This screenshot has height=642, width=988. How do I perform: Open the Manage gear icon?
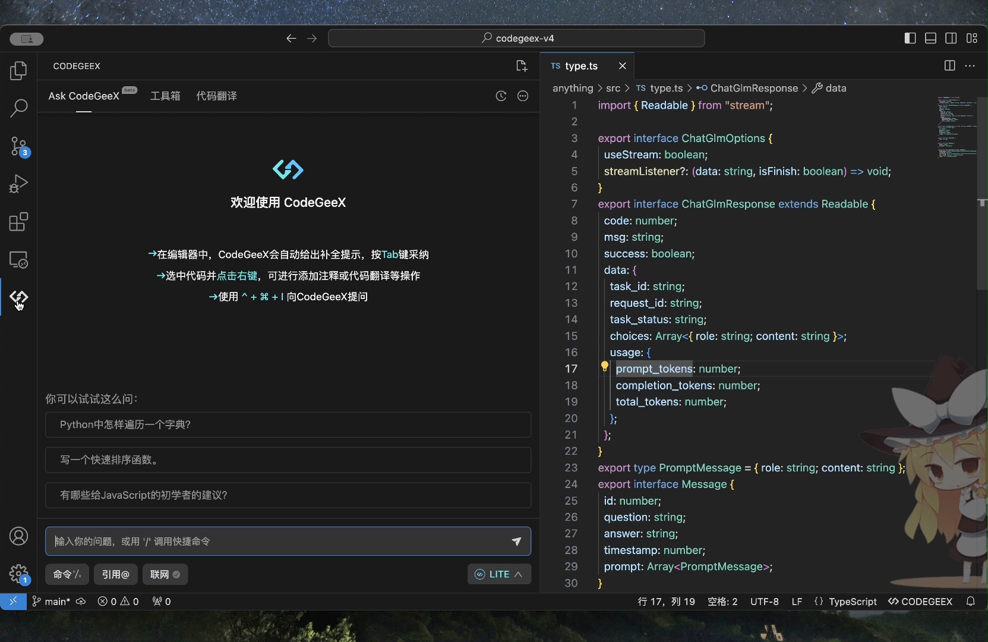[x=18, y=574]
